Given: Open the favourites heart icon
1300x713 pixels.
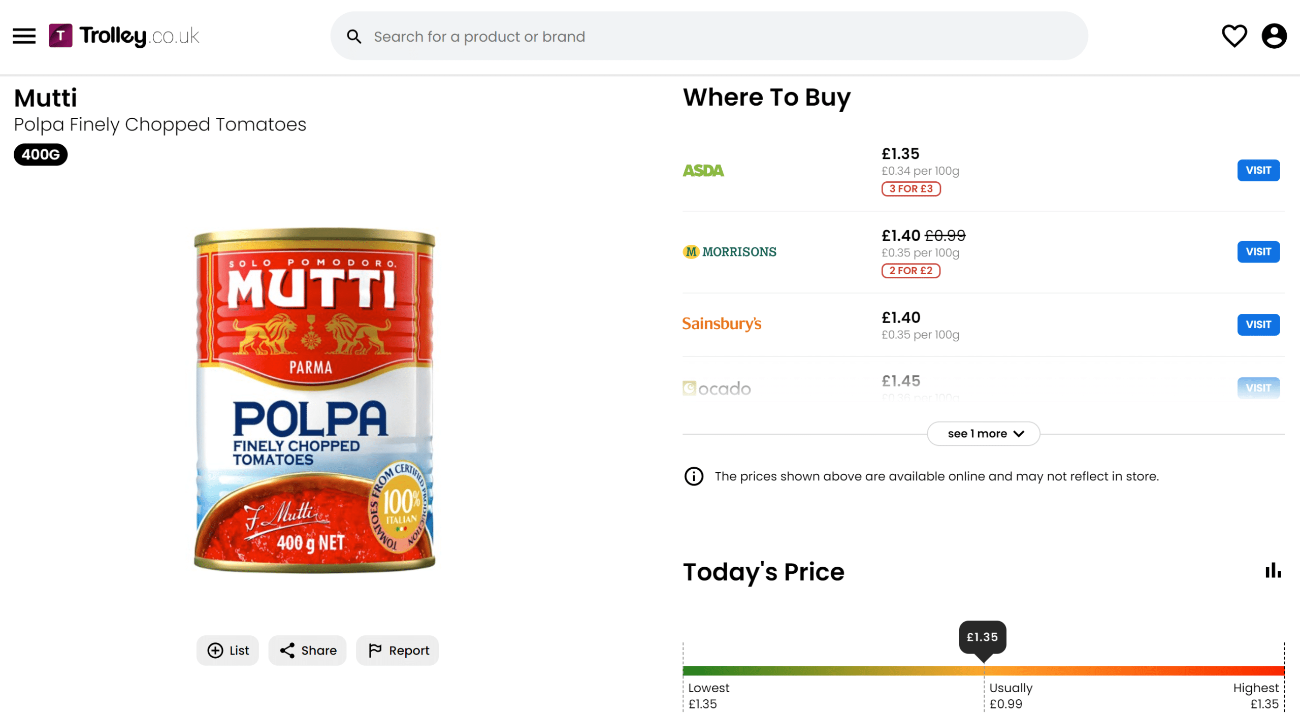Looking at the screenshot, I should (x=1234, y=36).
